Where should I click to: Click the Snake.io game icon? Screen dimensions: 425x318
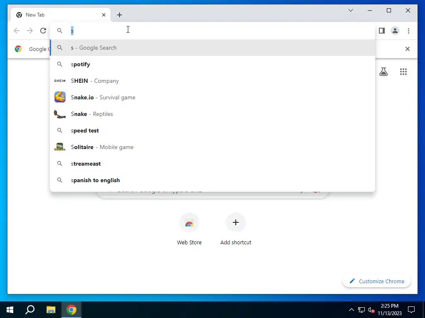60,97
